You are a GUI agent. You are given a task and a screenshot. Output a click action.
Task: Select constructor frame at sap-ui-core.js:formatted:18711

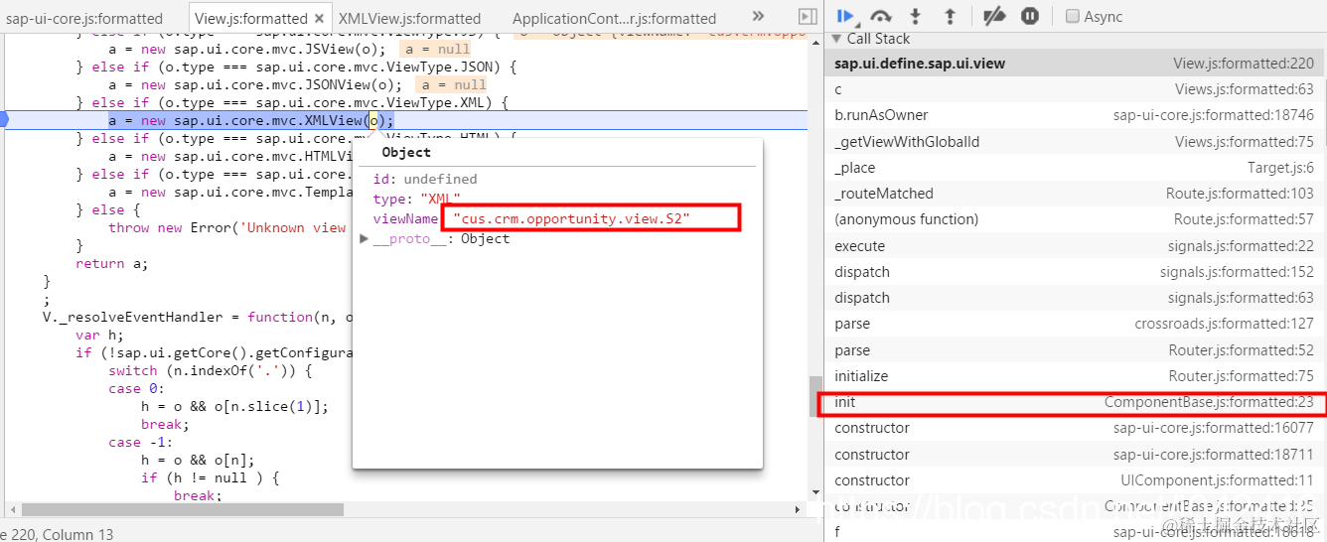(1076, 454)
